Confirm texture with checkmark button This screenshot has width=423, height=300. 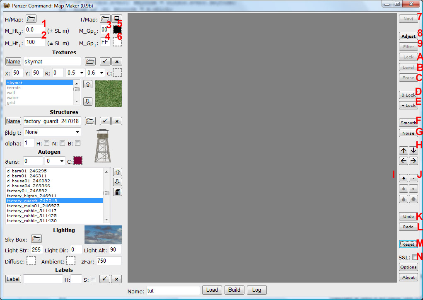pos(105,61)
